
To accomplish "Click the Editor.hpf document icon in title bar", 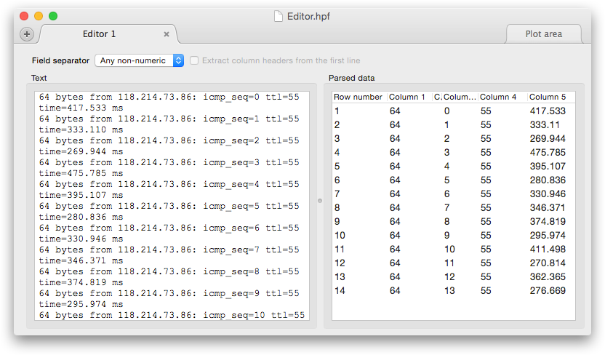I will pyautogui.click(x=279, y=15).
